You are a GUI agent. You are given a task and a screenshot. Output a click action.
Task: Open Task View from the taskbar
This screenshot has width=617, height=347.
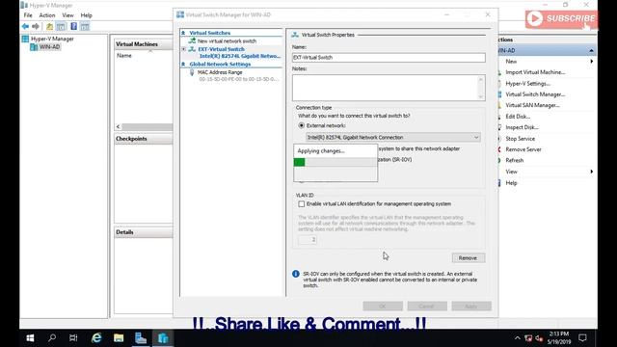pyautogui.click(x=73, y=338)
